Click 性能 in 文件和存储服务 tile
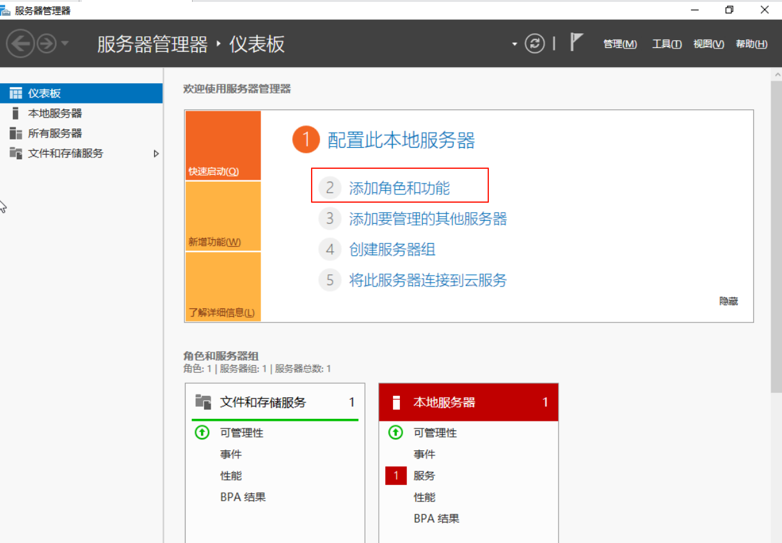 [231, 476]
